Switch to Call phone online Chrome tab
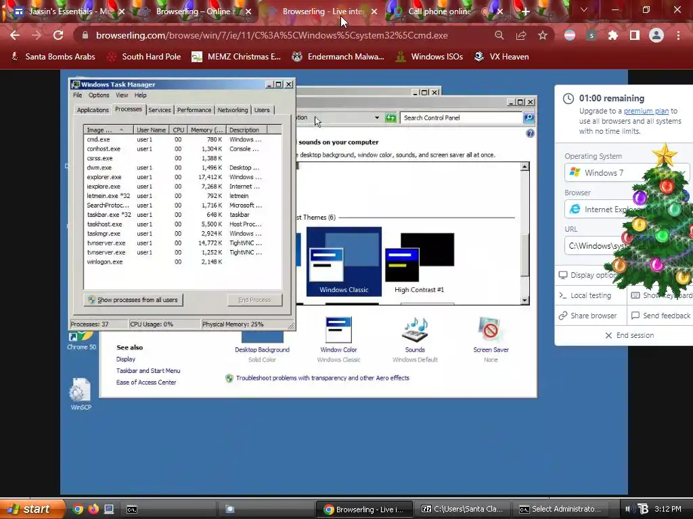The width and height of the screenshot is (693, 519). click(440, 11)
